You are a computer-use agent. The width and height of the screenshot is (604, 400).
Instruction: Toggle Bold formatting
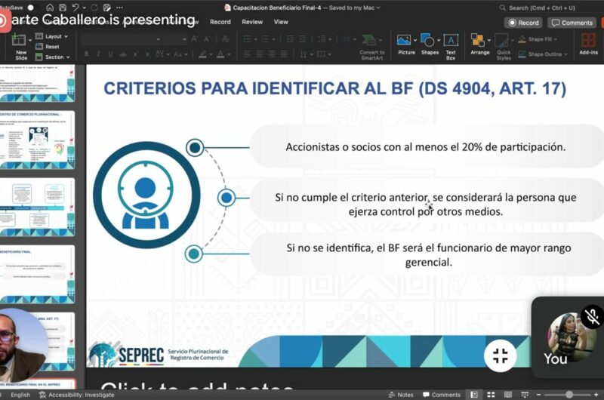click(x=86, y=54)
